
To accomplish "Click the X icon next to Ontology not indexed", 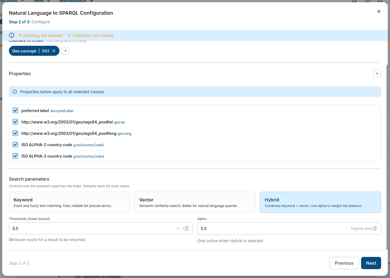I will point(20,35).
